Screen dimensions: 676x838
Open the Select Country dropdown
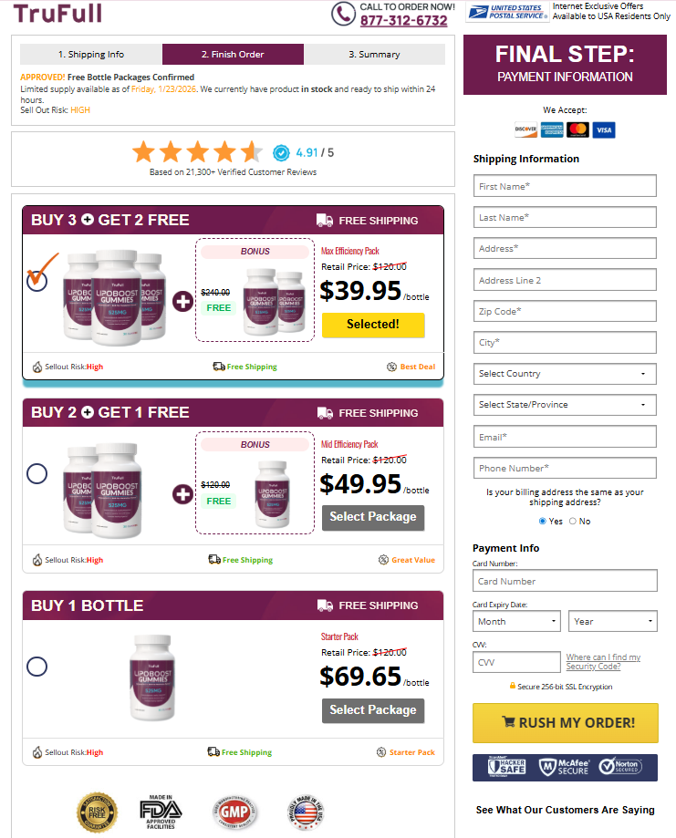point(564,373)
